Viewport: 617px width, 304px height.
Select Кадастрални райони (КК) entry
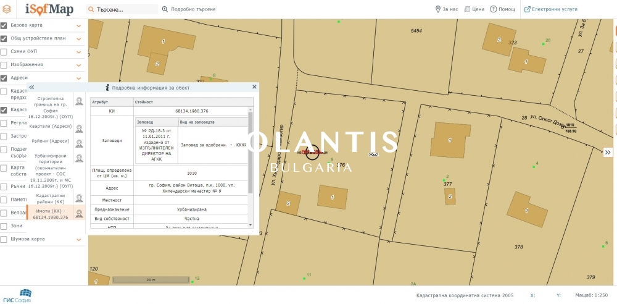pyautogui.click(x=51, y=198)
